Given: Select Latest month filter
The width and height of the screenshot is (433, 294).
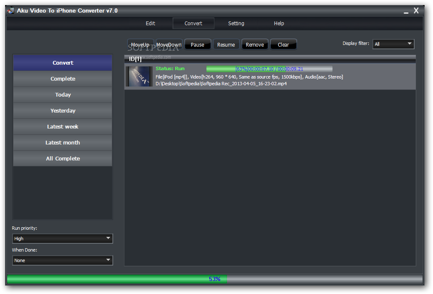Looking at the screenshot, I should click(63, 143).
